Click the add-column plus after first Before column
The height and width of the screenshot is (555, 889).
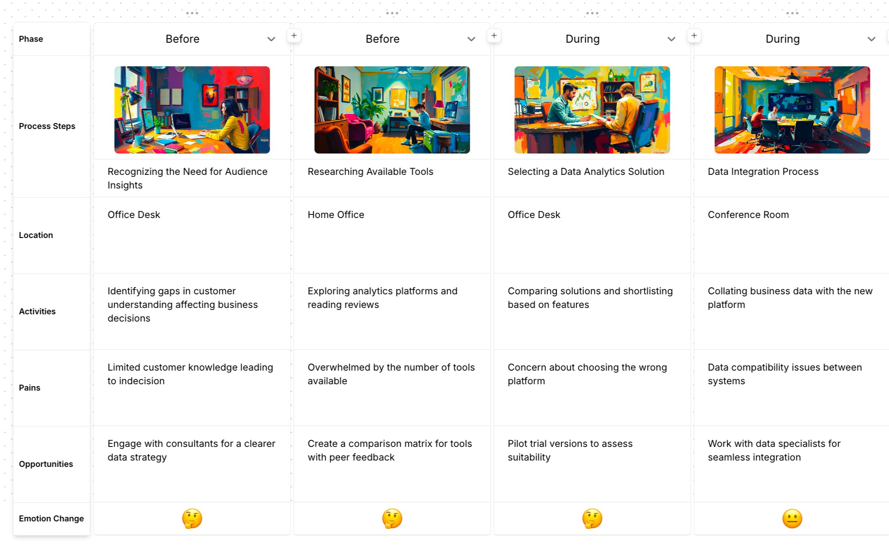point(294,35)
